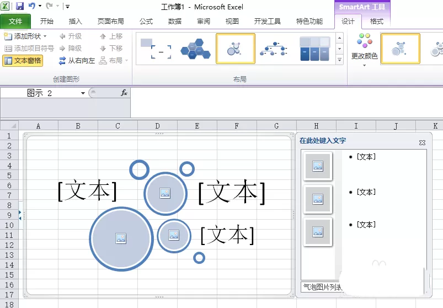Switch to the 插入 tab
The width and height of the screenshot is (443, 308).
[x=76, y=21]
